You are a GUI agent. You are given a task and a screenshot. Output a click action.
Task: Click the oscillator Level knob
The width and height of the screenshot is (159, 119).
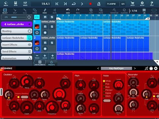(x=59, y=94)
